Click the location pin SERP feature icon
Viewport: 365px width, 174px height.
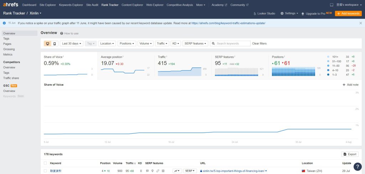pos(153,171)
